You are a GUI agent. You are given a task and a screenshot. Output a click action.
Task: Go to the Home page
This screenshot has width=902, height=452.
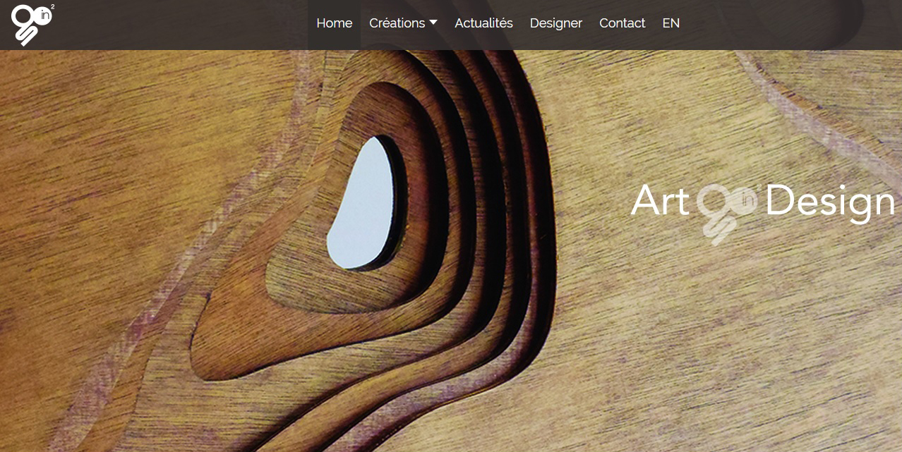click(335, 23)
